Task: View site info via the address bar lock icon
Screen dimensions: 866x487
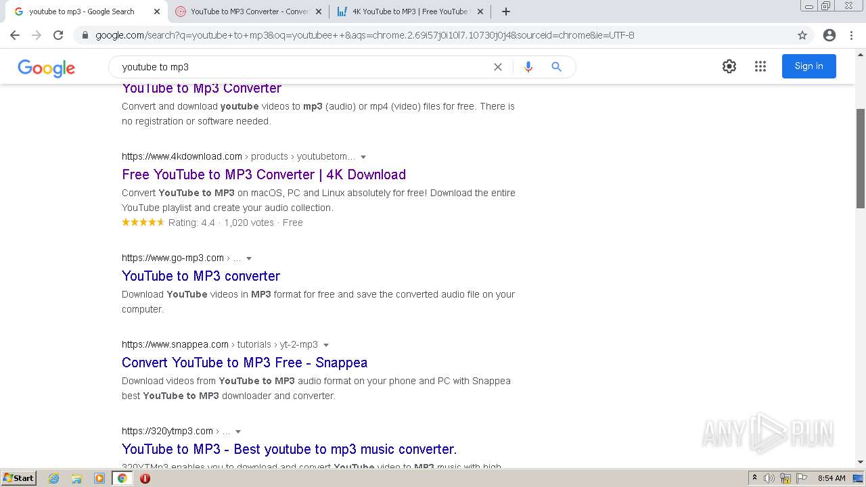Action: [x=85, y=35]
